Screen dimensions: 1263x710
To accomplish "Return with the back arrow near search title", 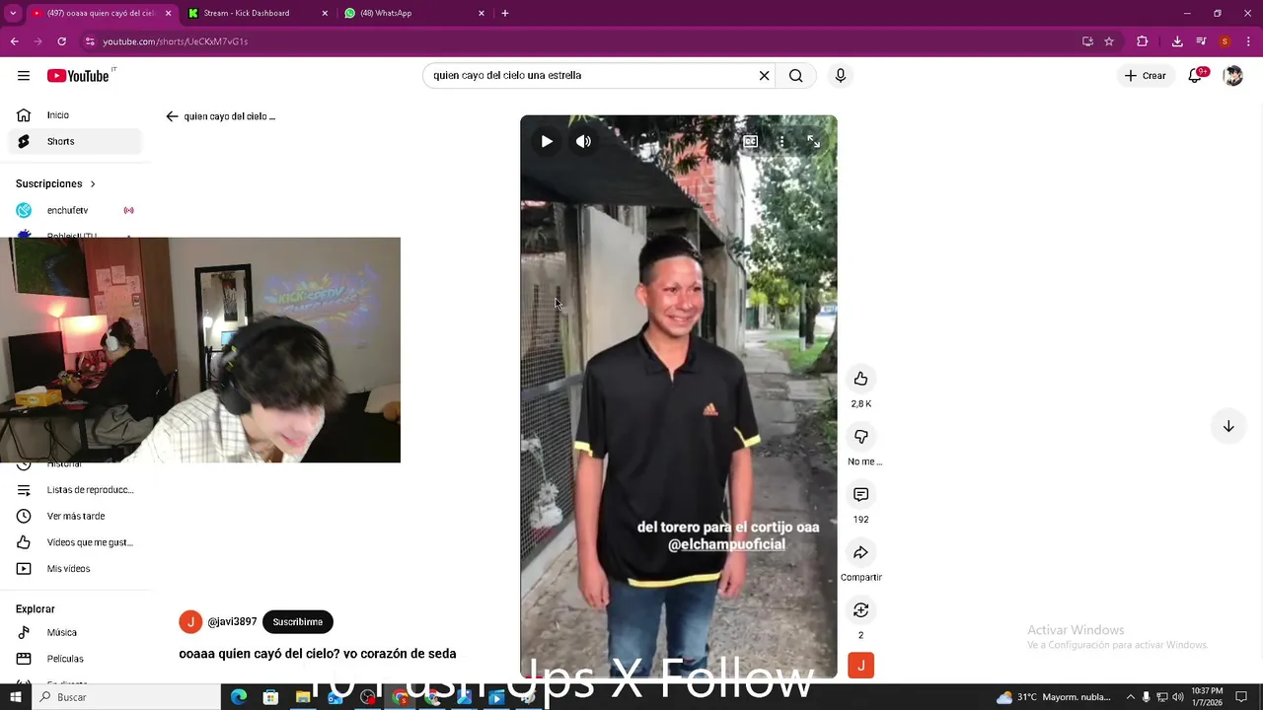I will [x=172, y=116].
